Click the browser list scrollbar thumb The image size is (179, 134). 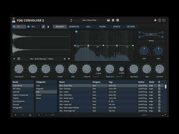coord(166,86)
